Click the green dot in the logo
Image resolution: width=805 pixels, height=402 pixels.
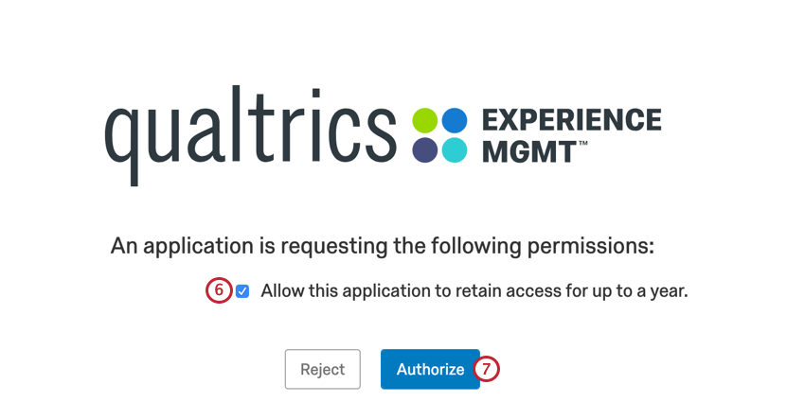[x=425, y=121]
